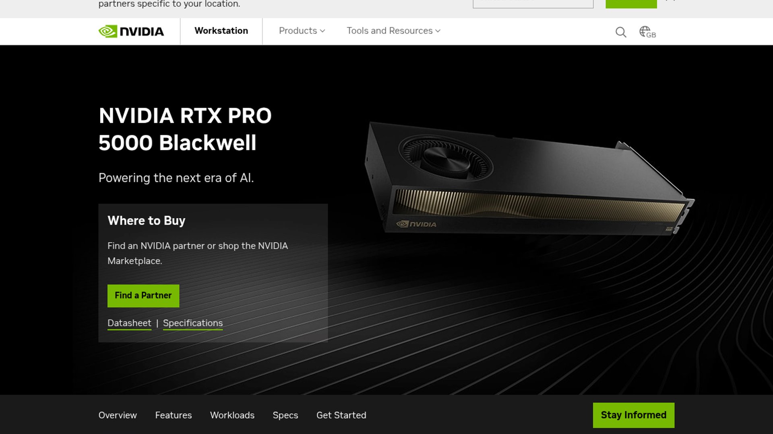Dismiss the location banner with close icon
This screenshot has width=773, height=434.
(x=670, y=1)
